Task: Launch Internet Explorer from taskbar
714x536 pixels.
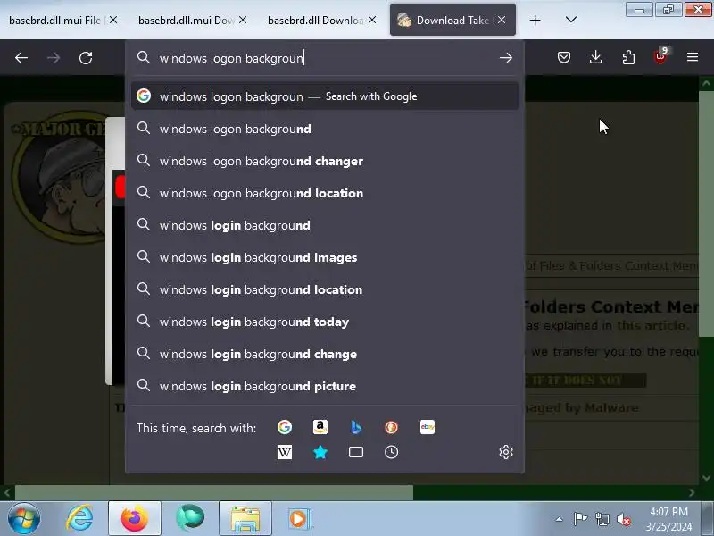Action: (x=79, y=519)
